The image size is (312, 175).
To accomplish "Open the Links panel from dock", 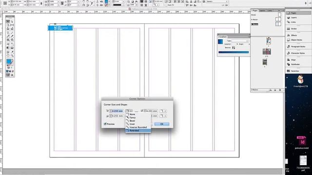I will click(x=298, y=22).
